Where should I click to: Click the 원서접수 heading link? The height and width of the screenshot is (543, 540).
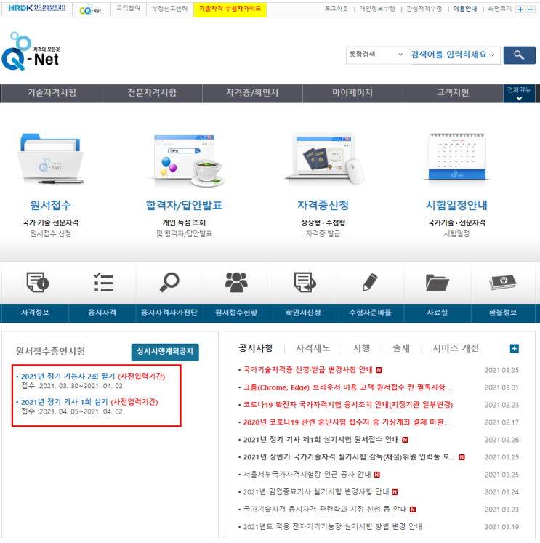click(x=51, y=206)
